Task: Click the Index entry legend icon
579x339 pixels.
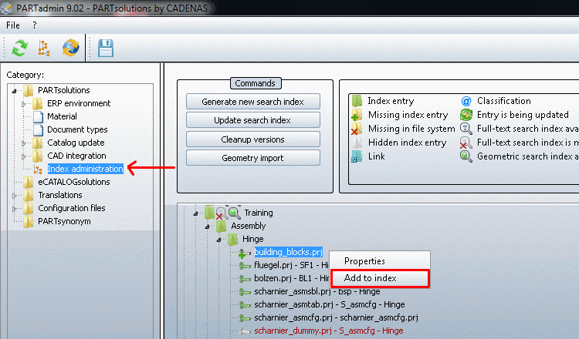Action: [x=357, y=101]
